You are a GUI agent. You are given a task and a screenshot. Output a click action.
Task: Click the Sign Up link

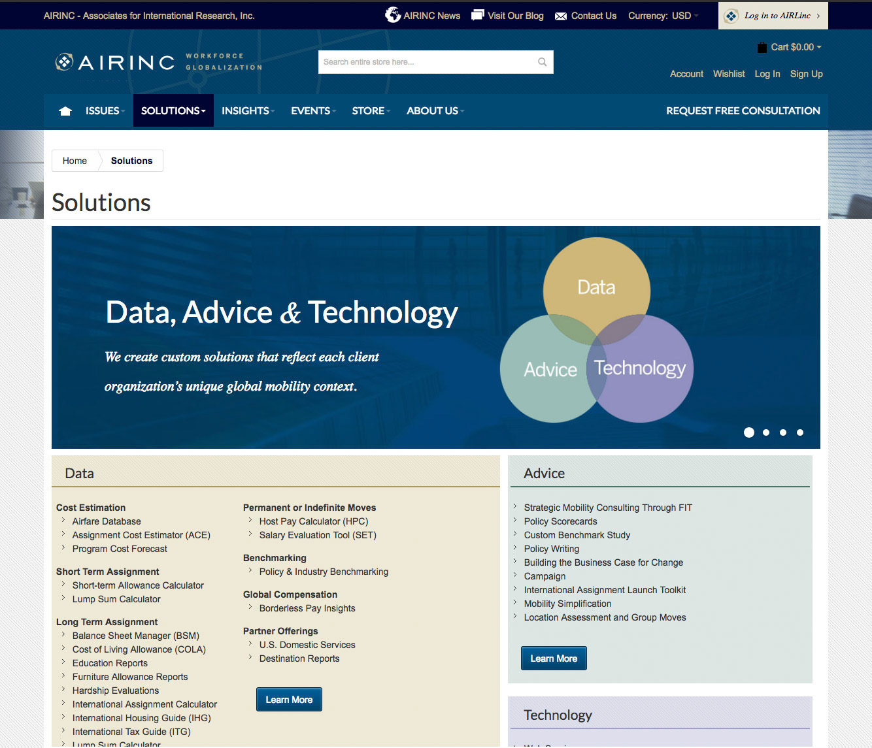807,74
